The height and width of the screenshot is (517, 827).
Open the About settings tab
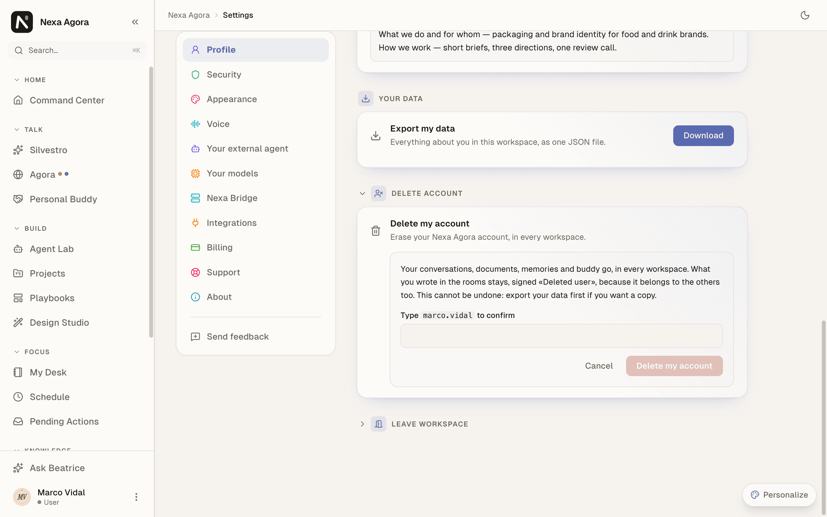pos(256,297)
